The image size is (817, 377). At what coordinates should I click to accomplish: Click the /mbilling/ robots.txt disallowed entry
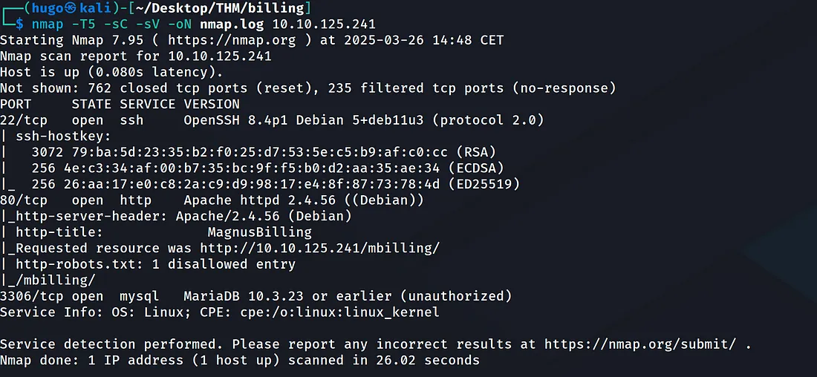click(x=56, y=280)
